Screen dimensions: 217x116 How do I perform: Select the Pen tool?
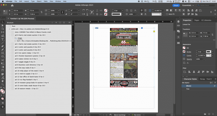pos(2,46)
